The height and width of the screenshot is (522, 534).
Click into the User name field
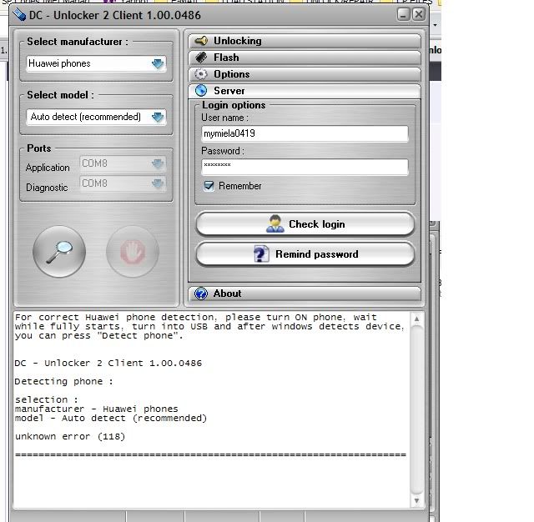pyautogui.click(x=305, y=133)
